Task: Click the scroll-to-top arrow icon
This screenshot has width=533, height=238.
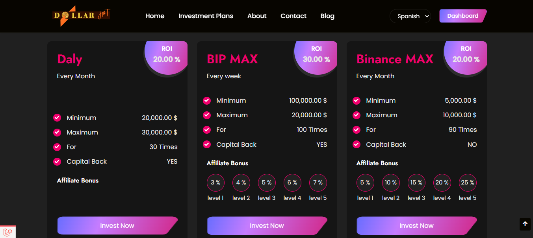Action: 525,224
